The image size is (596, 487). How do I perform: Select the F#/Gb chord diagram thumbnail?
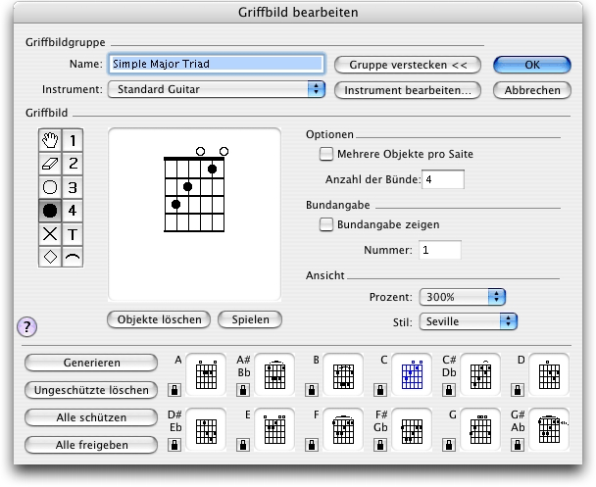[412, 429]
